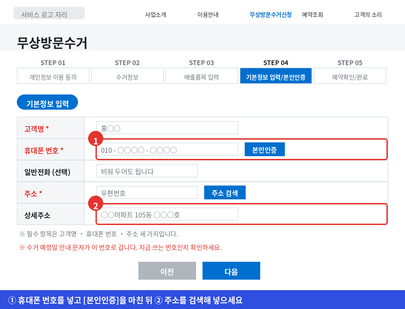Image resolution: width=405 pixels, height=309 pixels.
Task: Focus the 상세주소 input field
Action: click(167, 214)
